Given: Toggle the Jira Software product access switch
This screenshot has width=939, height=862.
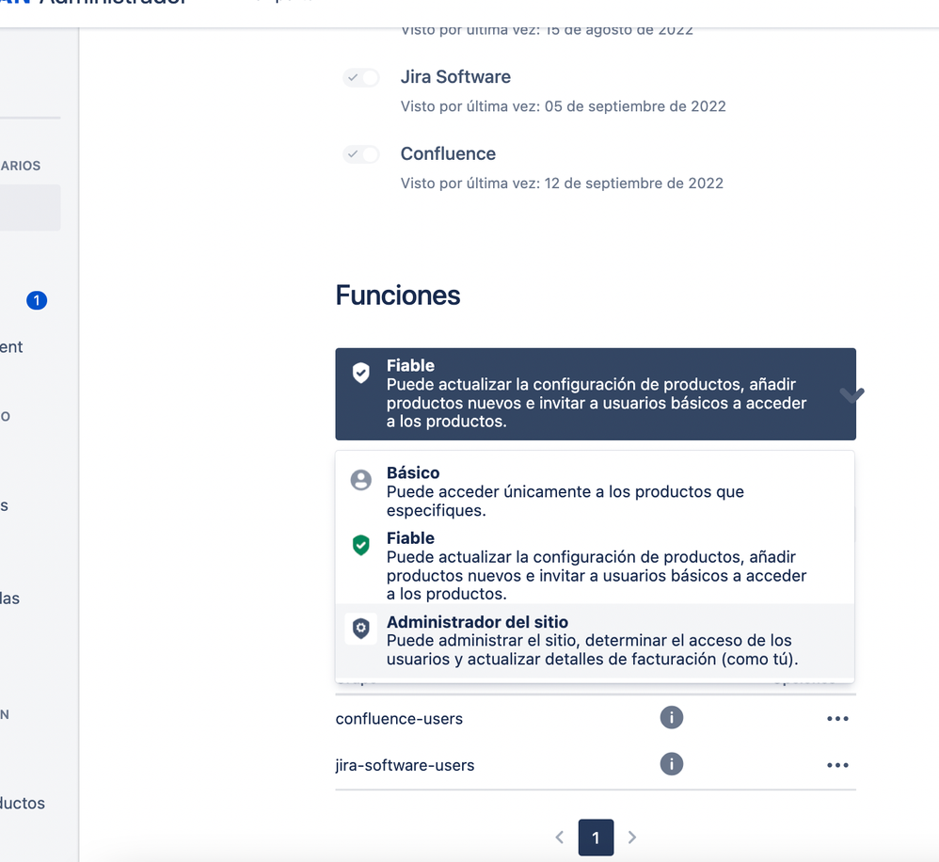Looking at the screenshot, I should (x=361, y=77).
